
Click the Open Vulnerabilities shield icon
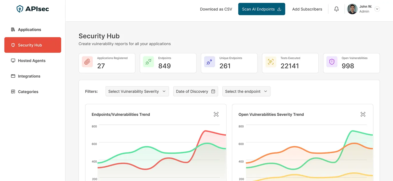(332, 61)
